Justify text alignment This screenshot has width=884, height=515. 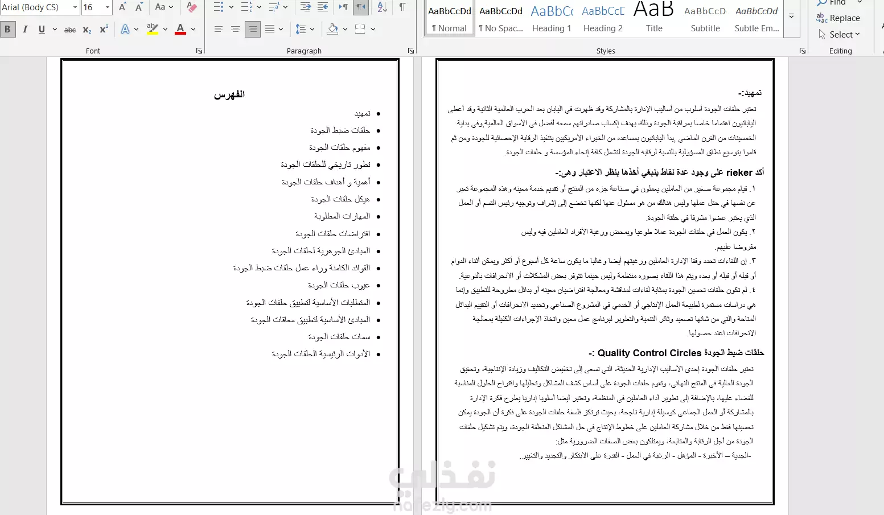(x=270, y=29)
